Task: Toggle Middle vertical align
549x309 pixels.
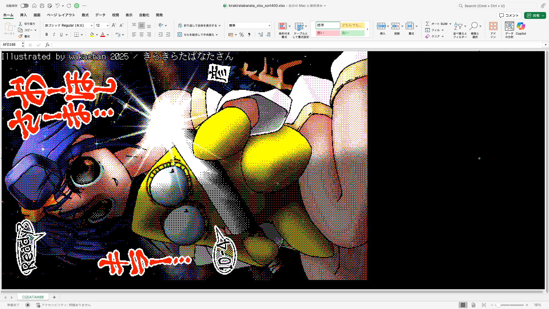Action: [142, 25]
